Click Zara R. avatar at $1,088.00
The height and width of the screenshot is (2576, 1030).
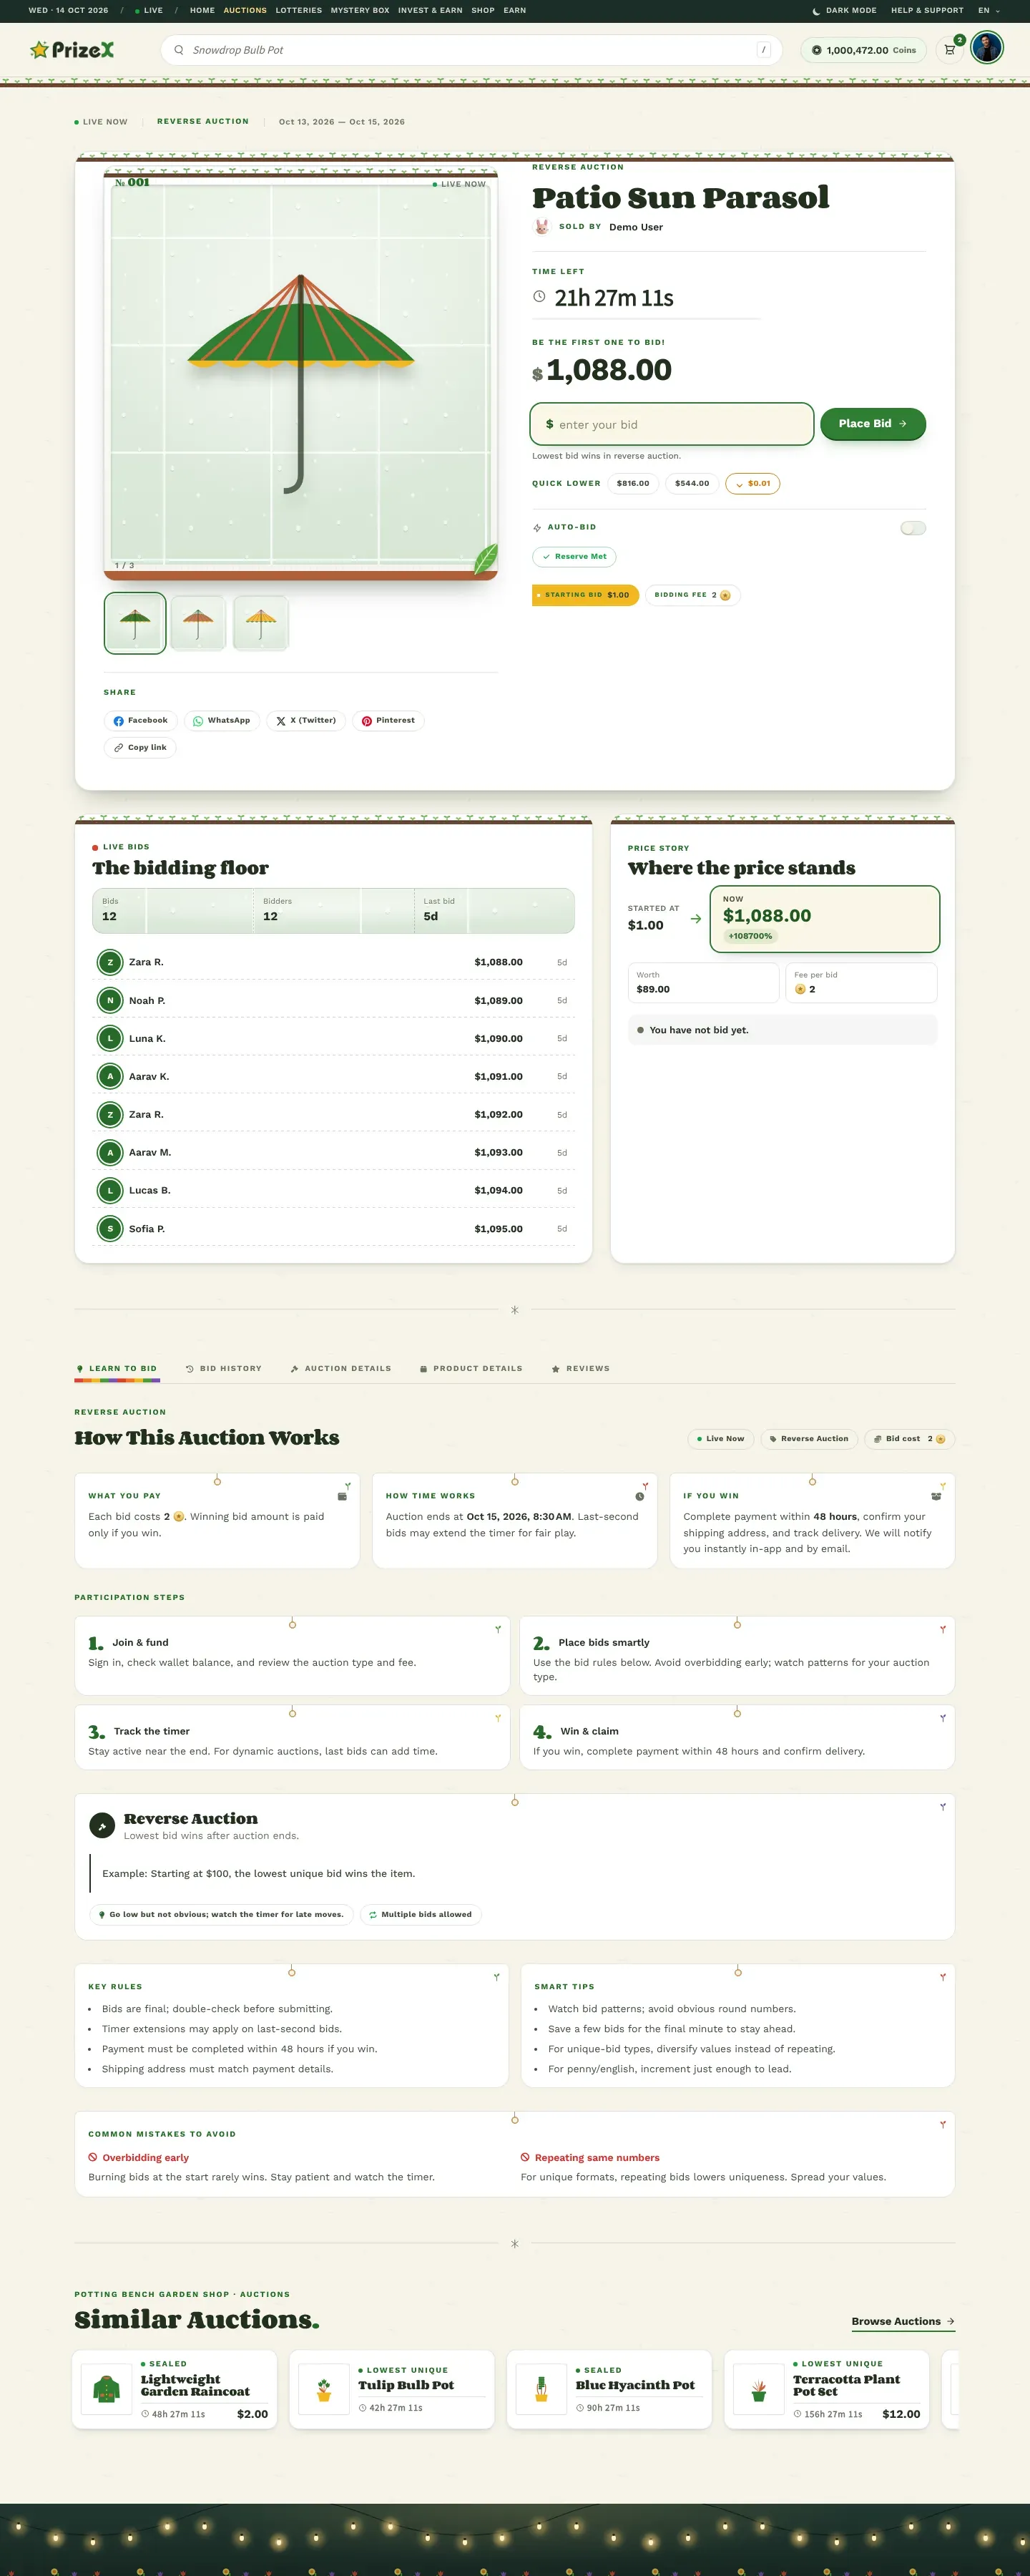[x=110, y=962]
